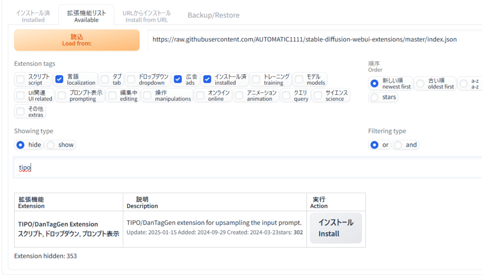Click the Install button for TIPO extension
This screenshot has height=275, width=482.
[336, 228]
